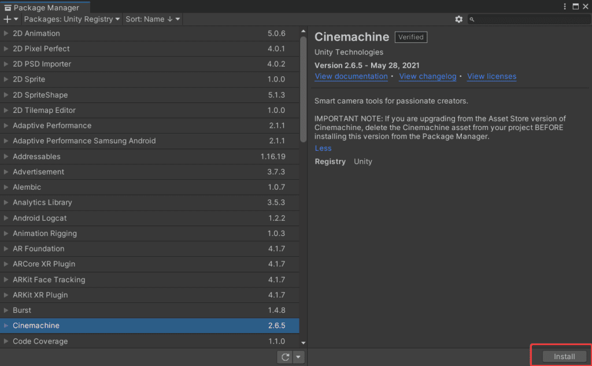592x366 pixels.
Task: Expand the 2D Pixel Perfect arrow
Action: click(6, 49)
